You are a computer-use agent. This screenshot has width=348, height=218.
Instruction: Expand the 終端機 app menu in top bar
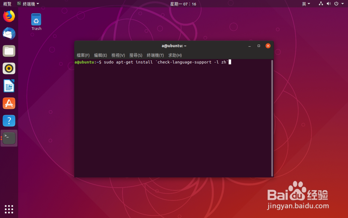point(28,4)
